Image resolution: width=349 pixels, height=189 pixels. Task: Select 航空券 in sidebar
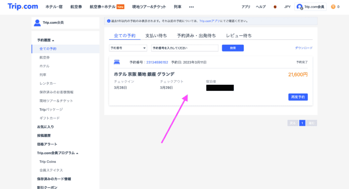click(44, 58)
